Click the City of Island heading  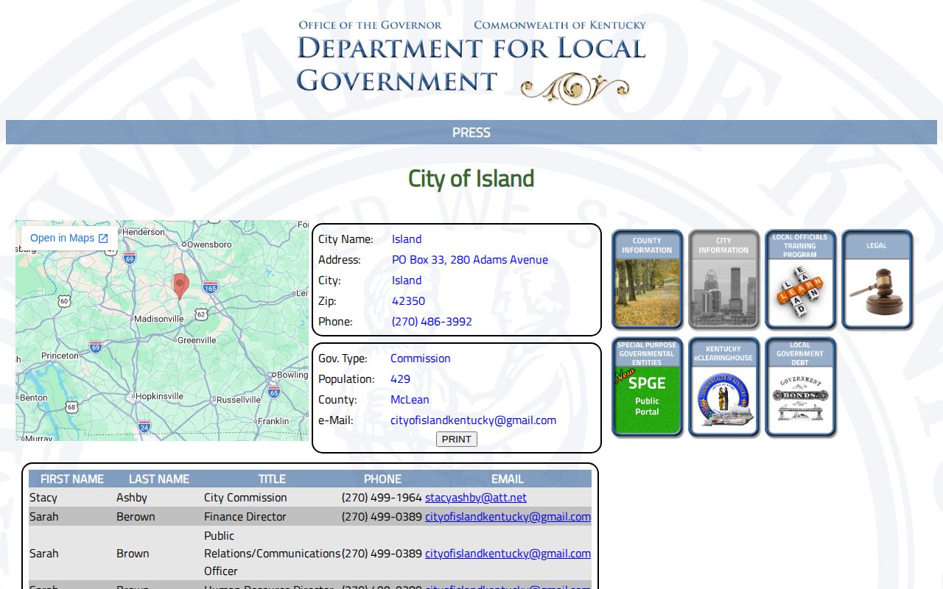click(x=471, y=179)
